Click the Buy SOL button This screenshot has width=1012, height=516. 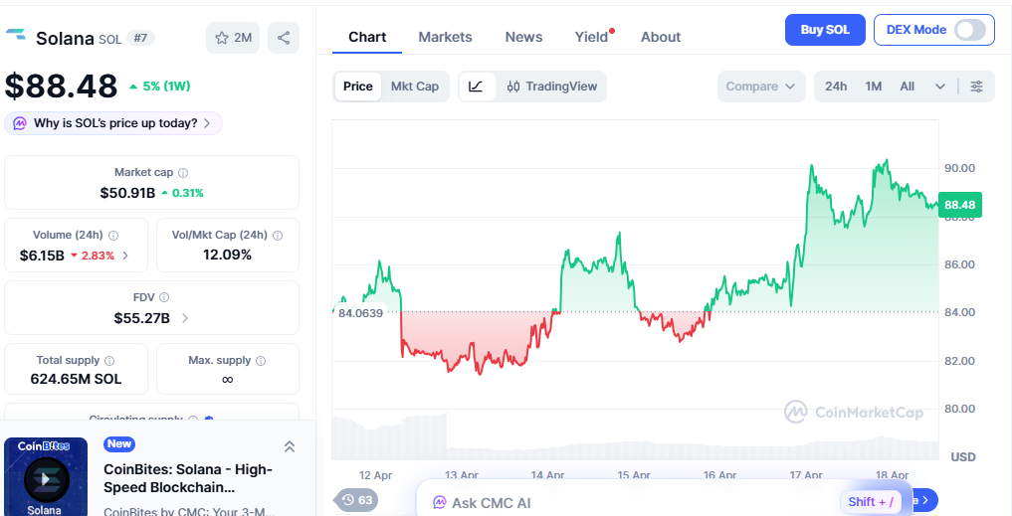coord(825,30)
